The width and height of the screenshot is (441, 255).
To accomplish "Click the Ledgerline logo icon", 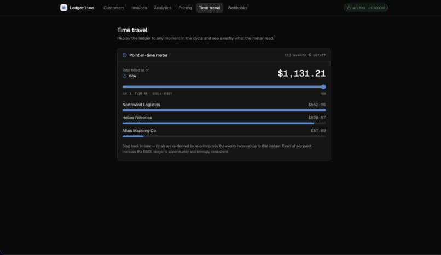I will point(63,8).
